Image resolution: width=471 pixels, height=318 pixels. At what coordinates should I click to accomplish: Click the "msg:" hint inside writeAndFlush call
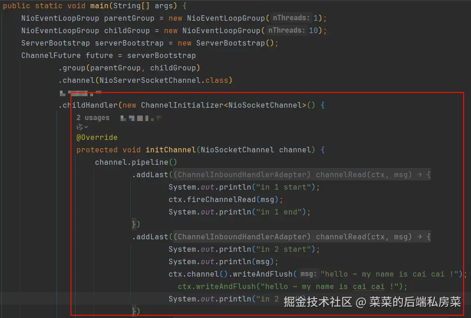[308, 274]
